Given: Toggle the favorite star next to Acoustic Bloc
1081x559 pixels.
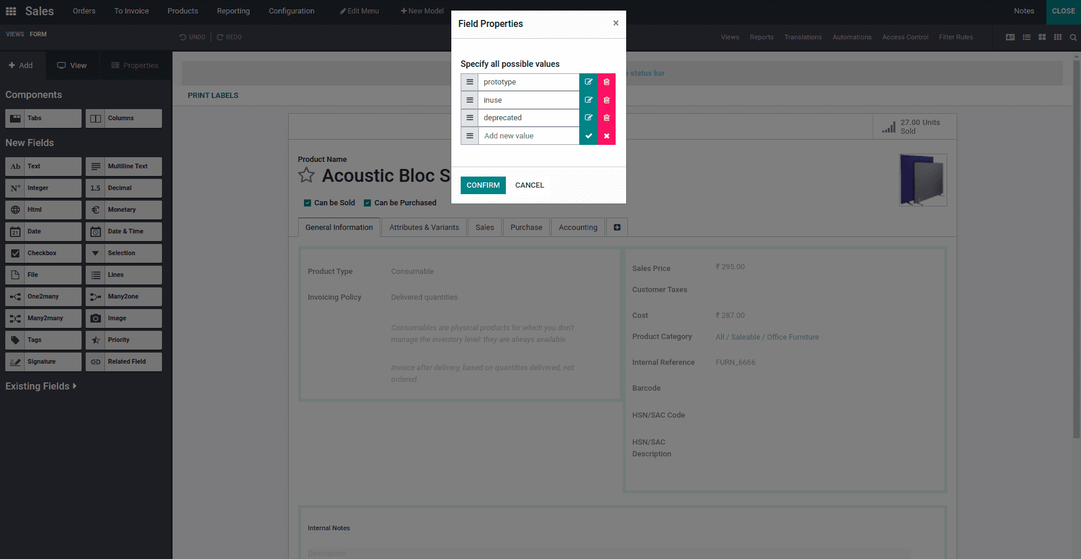Looking at the screenshot, I should click(x=306, y=175).
